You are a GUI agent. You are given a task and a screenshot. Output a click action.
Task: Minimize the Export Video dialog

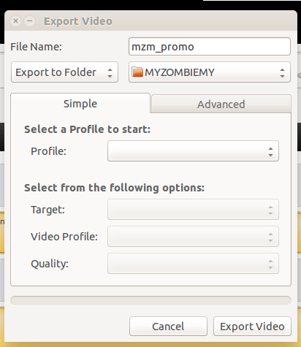pyautogui.click(x=29, y=21)
